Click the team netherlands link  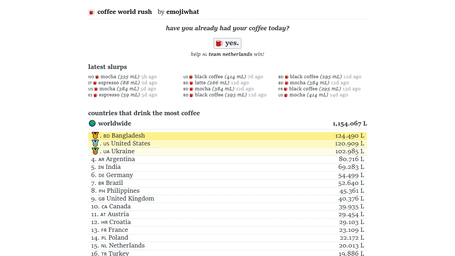coord(230,54)
